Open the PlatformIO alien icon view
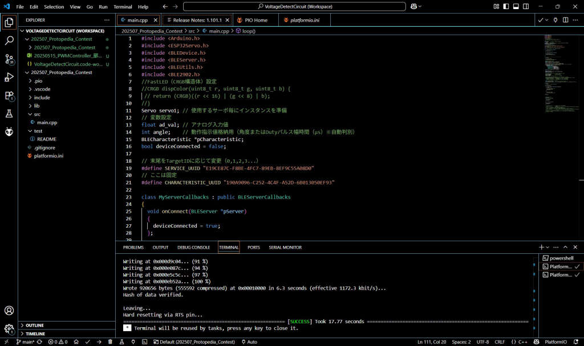This screenshot has height=346, width=584. click(9, 131)
